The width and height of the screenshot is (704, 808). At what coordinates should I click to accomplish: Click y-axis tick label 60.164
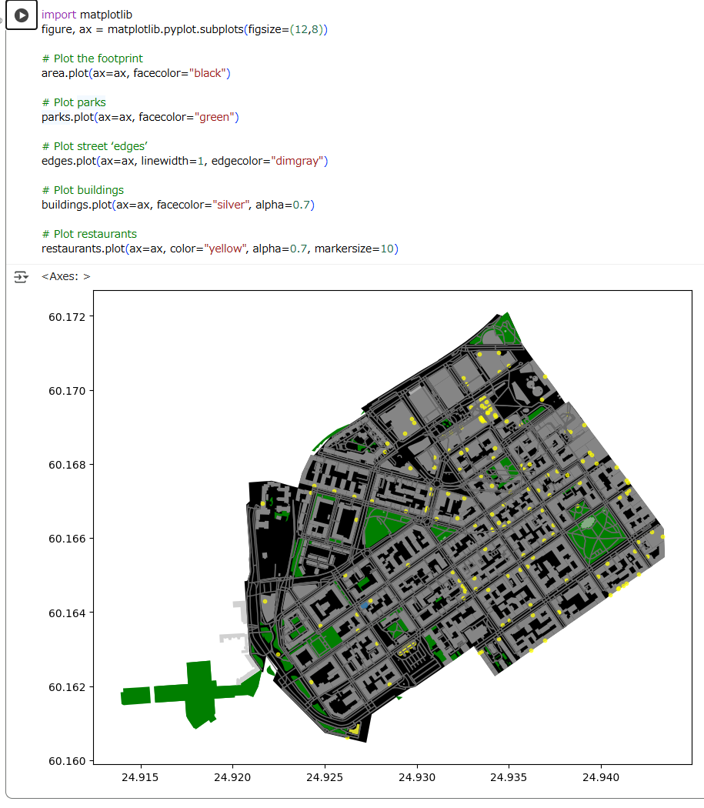67,613
